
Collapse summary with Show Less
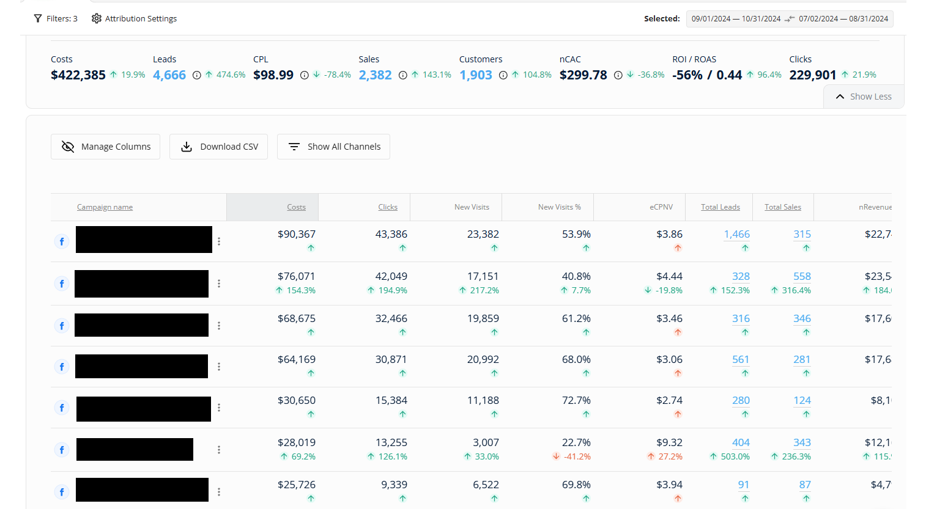(864, 97)
